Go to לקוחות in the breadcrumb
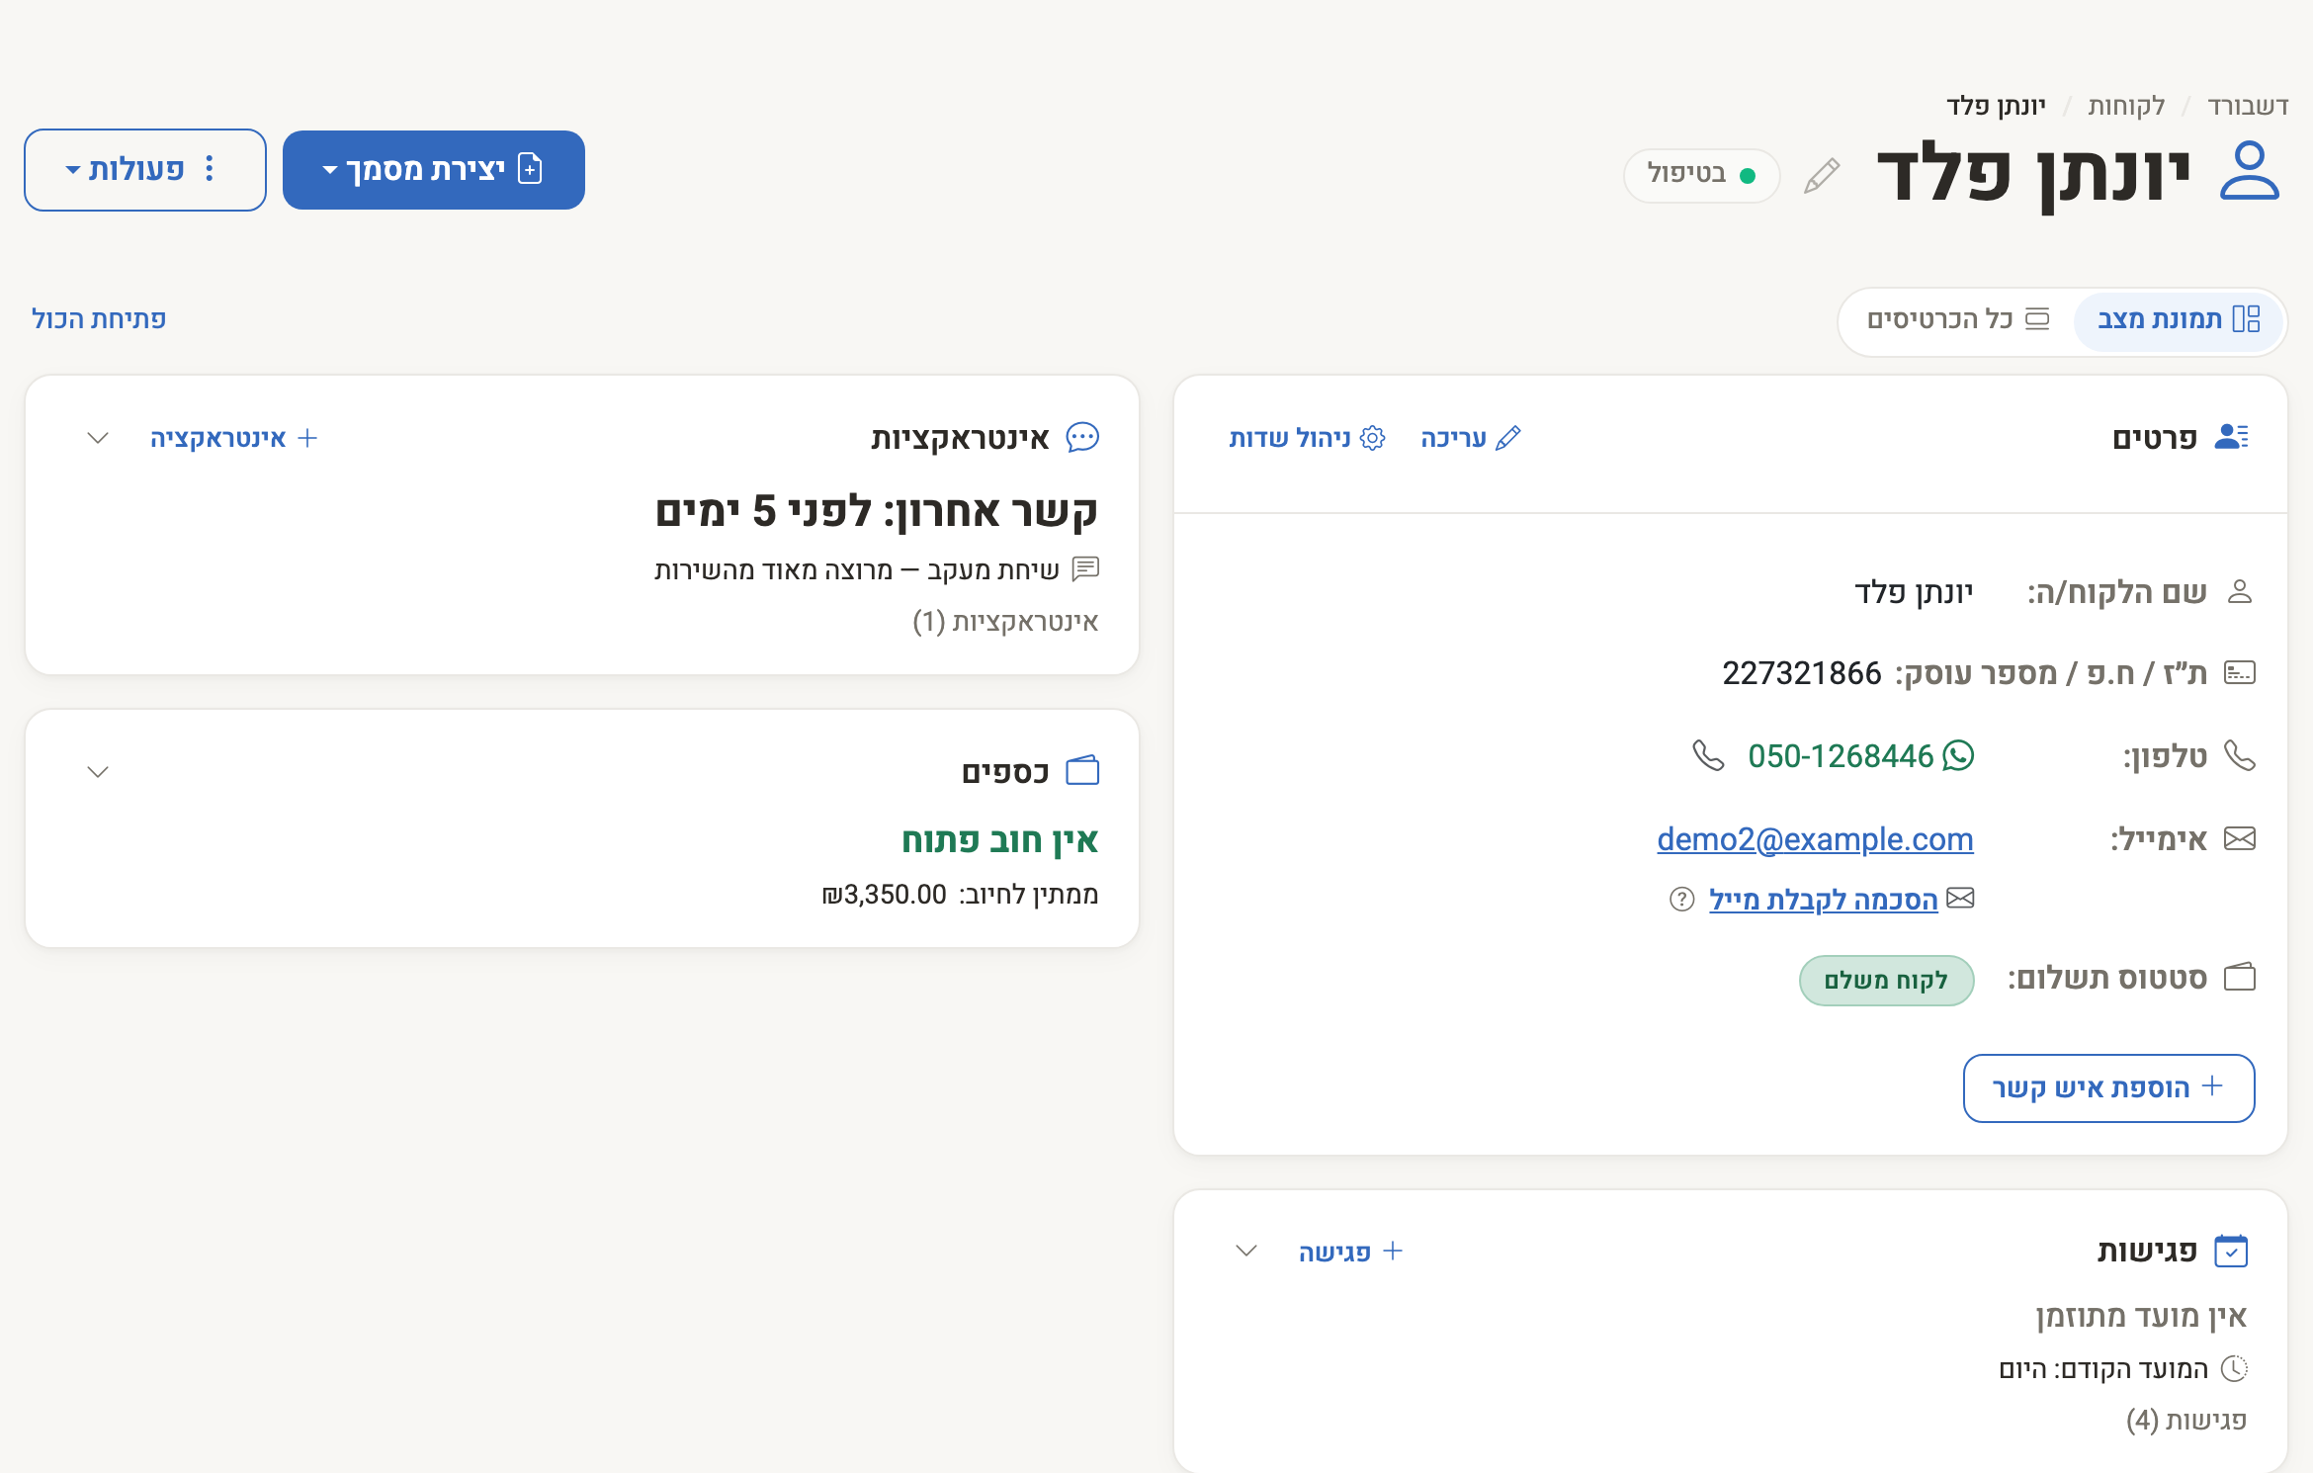2313x1473 pixels. [2126, 106]
